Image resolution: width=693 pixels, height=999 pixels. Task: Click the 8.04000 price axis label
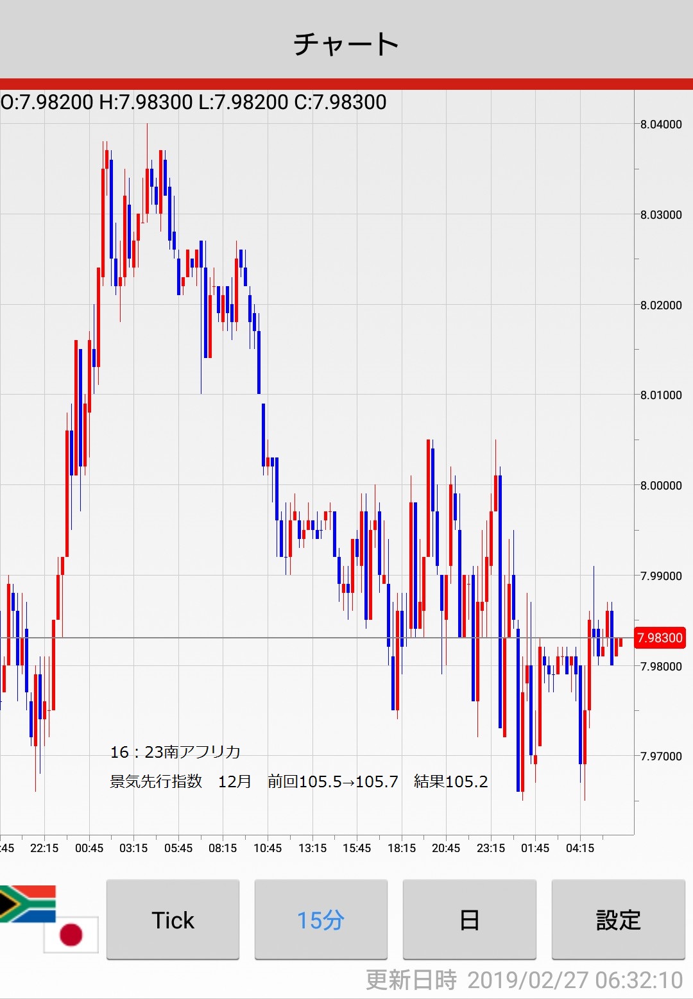point(661,124)
